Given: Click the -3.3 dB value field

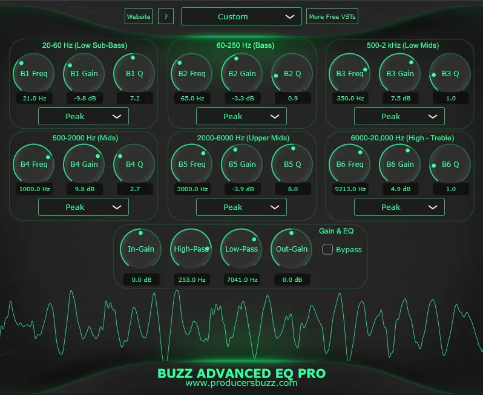Looking at the screenshot, I should [243, 98].
